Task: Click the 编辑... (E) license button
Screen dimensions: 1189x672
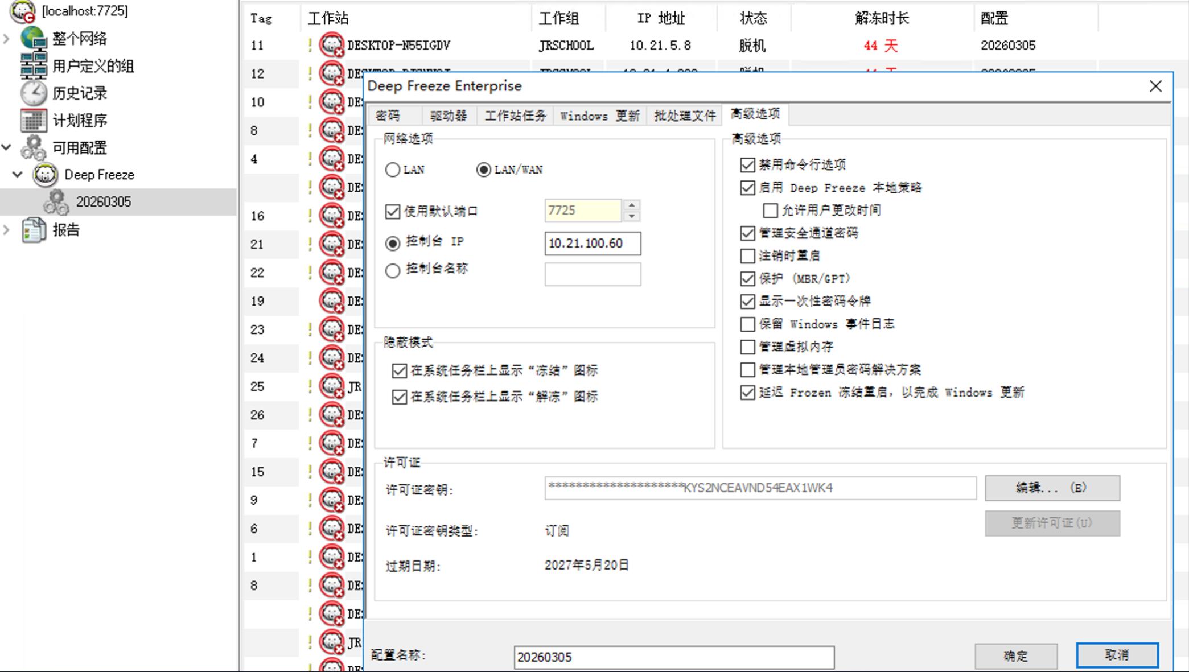Action: 1052,488
